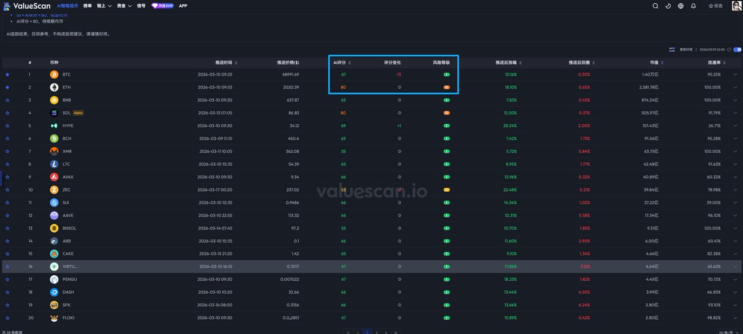Click the LTC coin icon
Viewport: 743px width, 334px height.
[x=54, y=164]
